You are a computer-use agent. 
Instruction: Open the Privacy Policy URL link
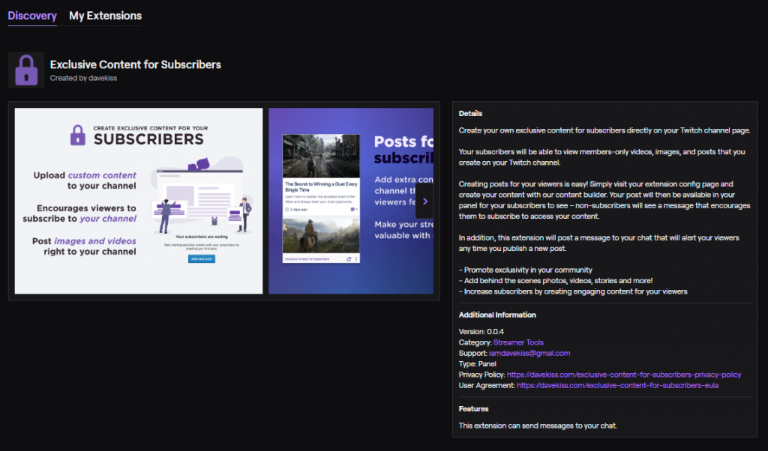click(624, 375)
